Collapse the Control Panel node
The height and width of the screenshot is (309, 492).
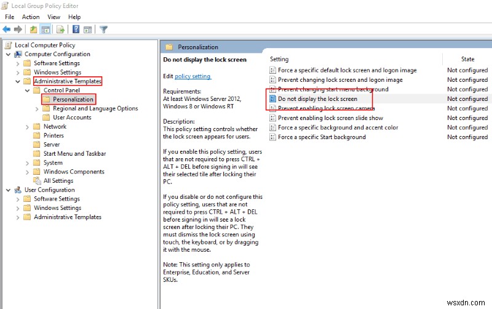pyautogui.click(x=27, y=90)
